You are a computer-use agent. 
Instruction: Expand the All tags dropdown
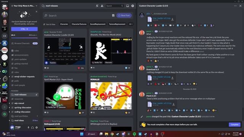click(x=131, y=24)
